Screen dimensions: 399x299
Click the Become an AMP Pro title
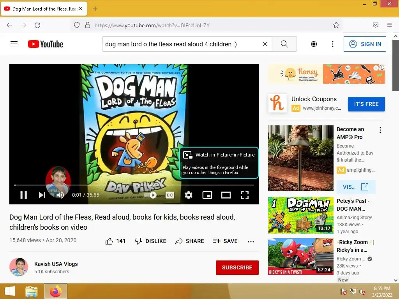350,133
